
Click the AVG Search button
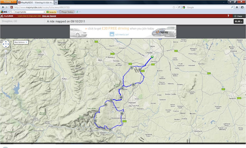[51, 12]
